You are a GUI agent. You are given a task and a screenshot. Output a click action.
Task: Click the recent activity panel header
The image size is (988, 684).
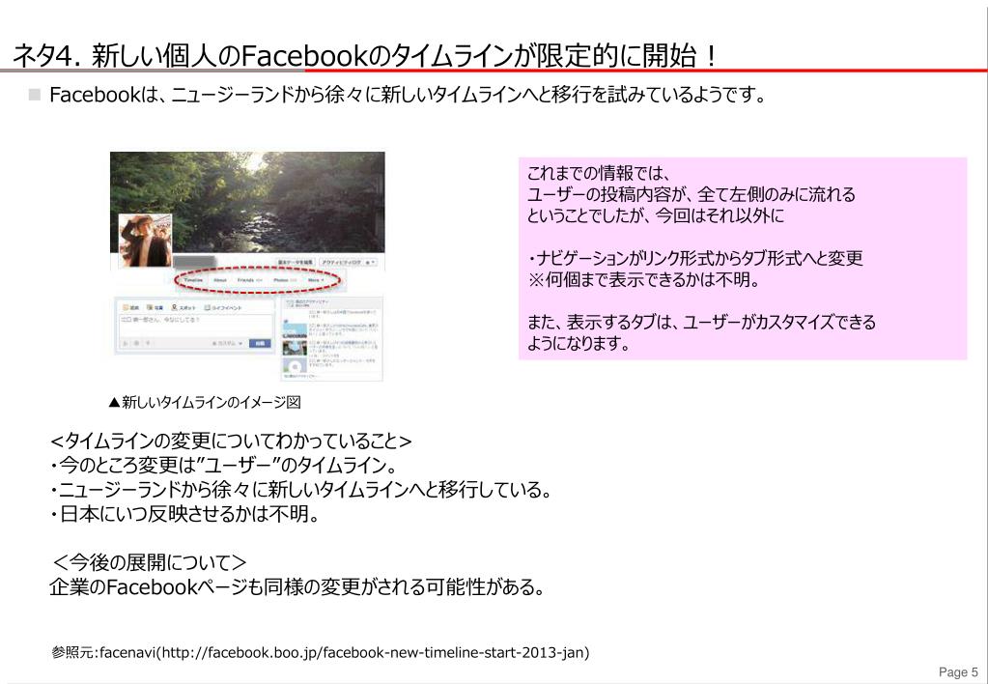point(331,302)
